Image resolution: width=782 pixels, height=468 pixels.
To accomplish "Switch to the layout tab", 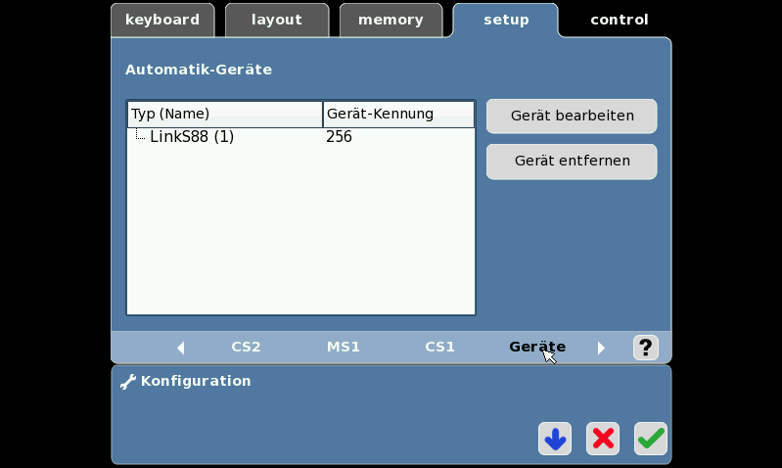I will pos(277,20).
